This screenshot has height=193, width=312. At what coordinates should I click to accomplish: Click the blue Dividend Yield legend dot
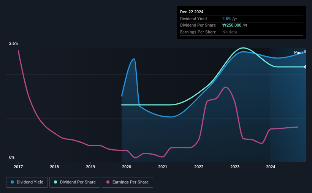(12, 182)
